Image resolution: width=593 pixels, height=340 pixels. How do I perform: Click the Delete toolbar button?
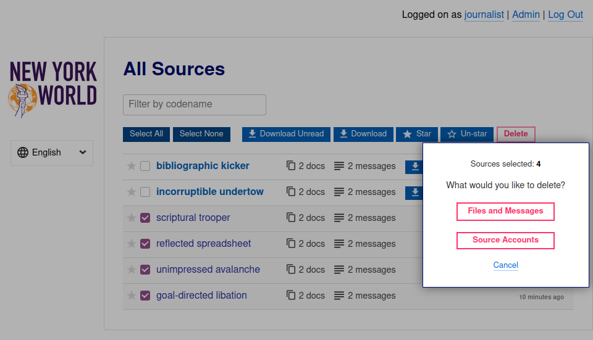tap(516, 134)
